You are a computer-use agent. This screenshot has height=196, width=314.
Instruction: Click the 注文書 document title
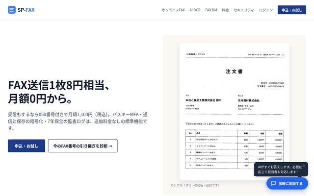(x=235, y=72)
